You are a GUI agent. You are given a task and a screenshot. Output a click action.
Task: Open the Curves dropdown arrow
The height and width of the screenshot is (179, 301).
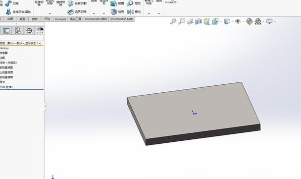tap(159, 13)
